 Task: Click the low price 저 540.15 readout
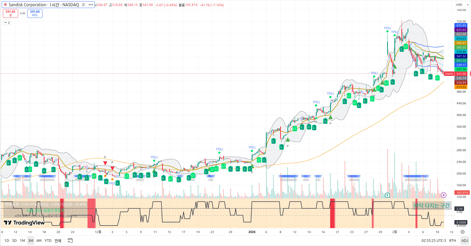[131, 5]
